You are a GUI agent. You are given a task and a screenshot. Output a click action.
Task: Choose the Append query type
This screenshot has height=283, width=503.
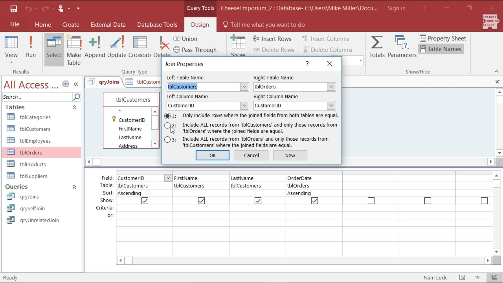(95, 47)
